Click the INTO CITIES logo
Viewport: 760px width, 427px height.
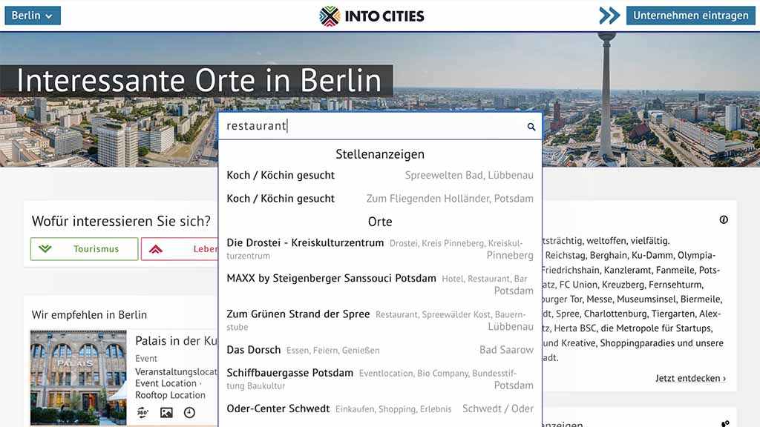(x=372, y=16)
